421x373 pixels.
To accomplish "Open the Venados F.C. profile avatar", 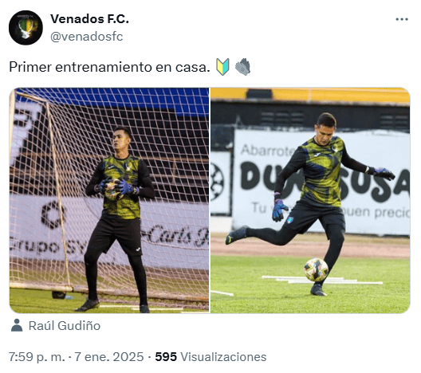I will [x=26, y=28].
